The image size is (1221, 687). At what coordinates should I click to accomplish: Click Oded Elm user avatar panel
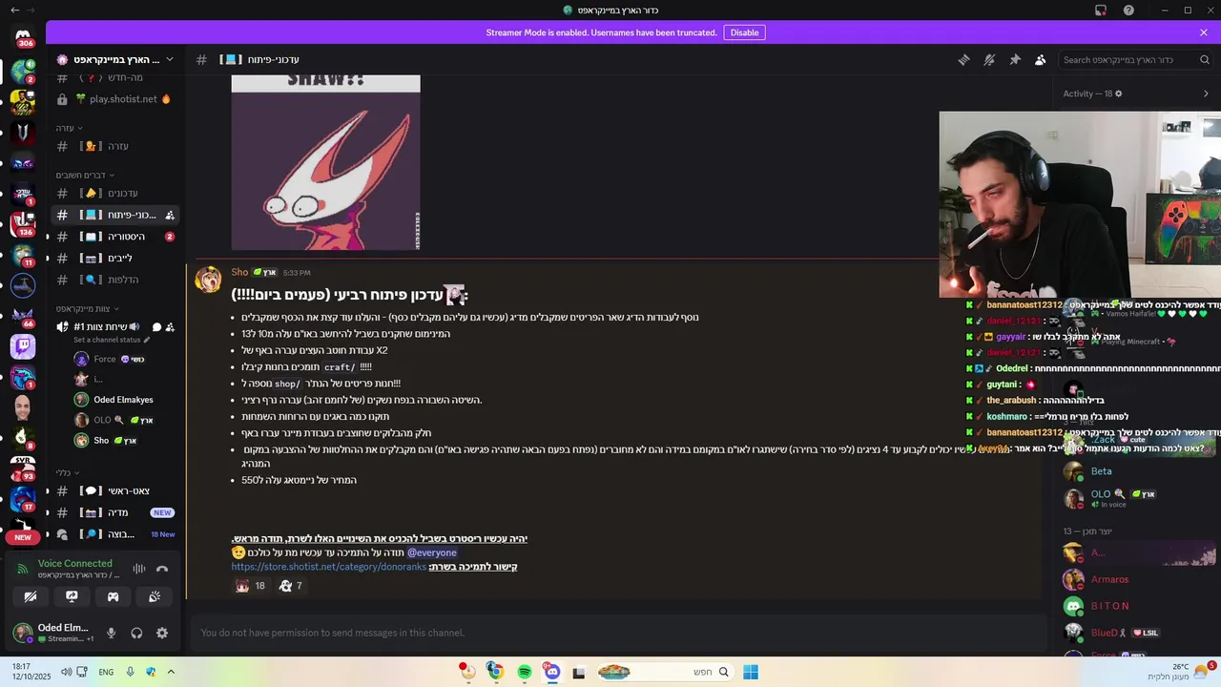pyautogui.click(x=52, y=633)
